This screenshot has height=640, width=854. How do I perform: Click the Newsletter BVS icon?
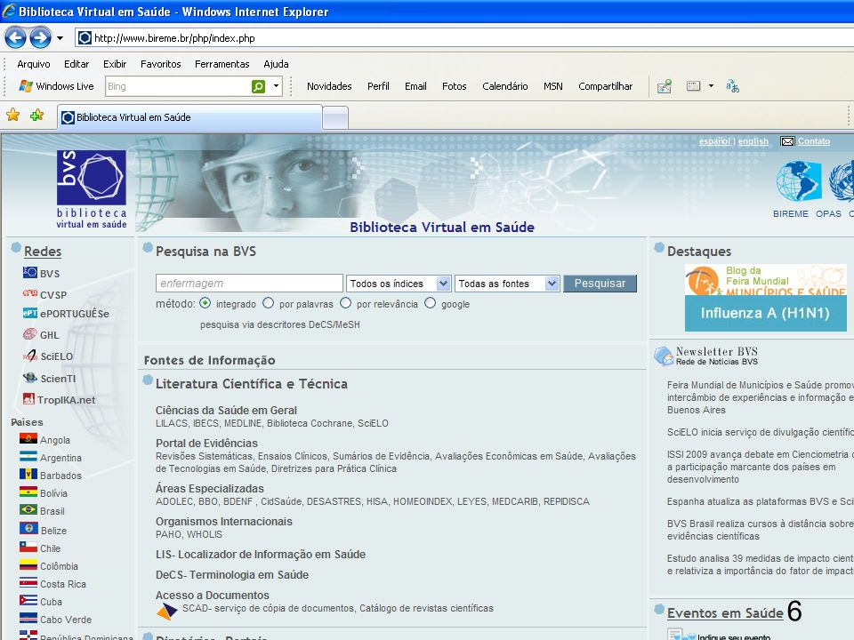click(664, 356)
